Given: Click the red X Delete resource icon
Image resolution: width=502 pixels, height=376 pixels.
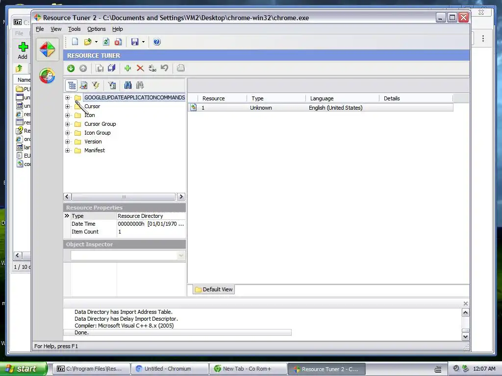Looking at the screenshot, I should (140, 68).
